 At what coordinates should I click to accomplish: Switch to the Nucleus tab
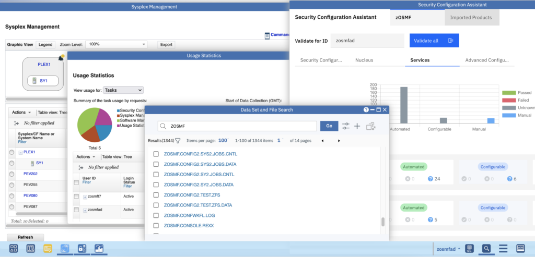coord(364,60)
